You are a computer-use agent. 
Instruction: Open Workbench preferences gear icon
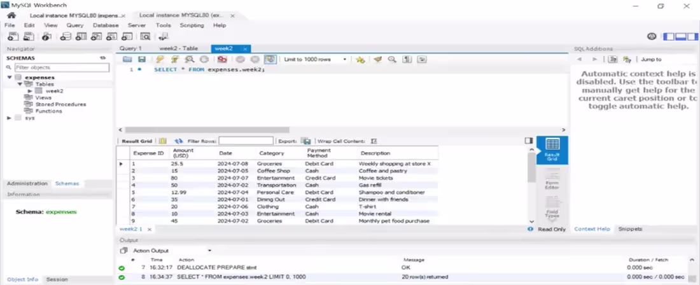[x=652, y=36]
